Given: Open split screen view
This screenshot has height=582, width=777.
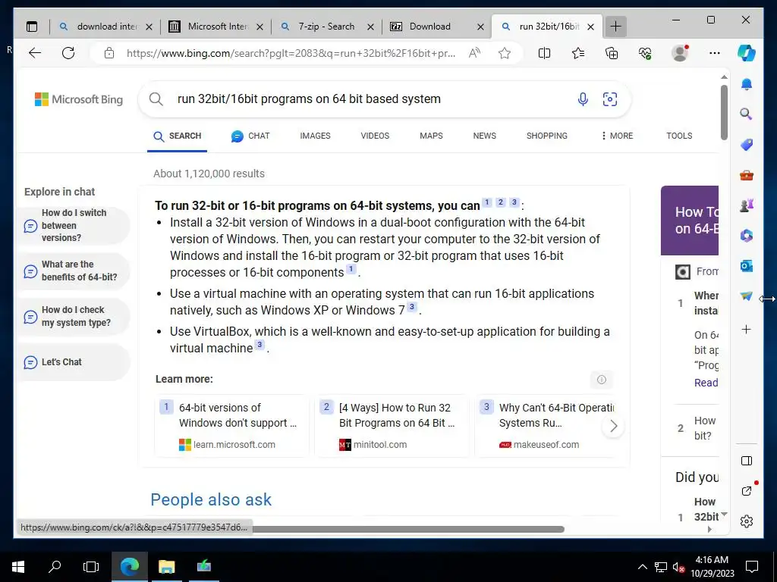Looking at the screenshot, I should pyautogui.click(x=544, y=53).
